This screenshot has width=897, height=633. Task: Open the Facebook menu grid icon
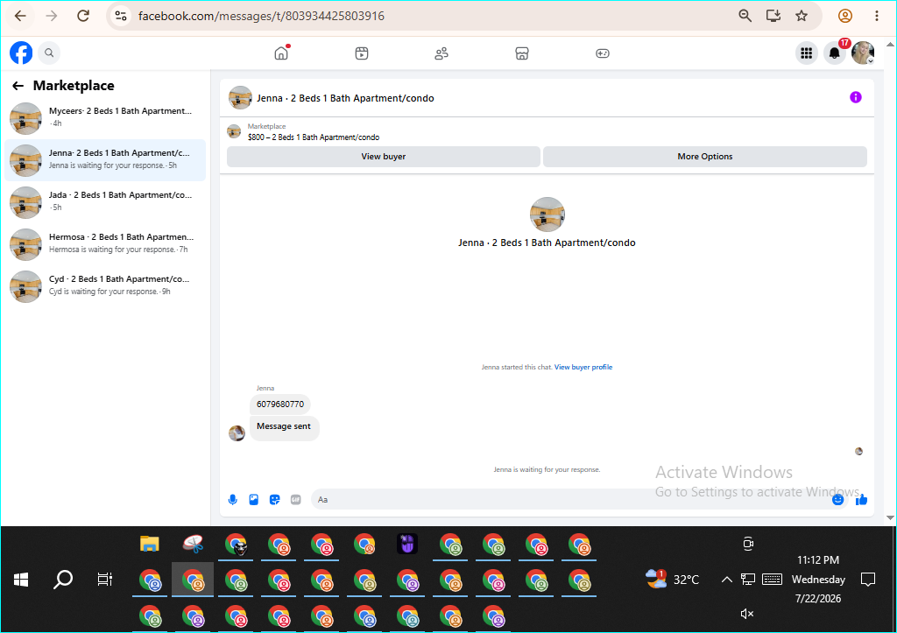click(x=807, y=53)
